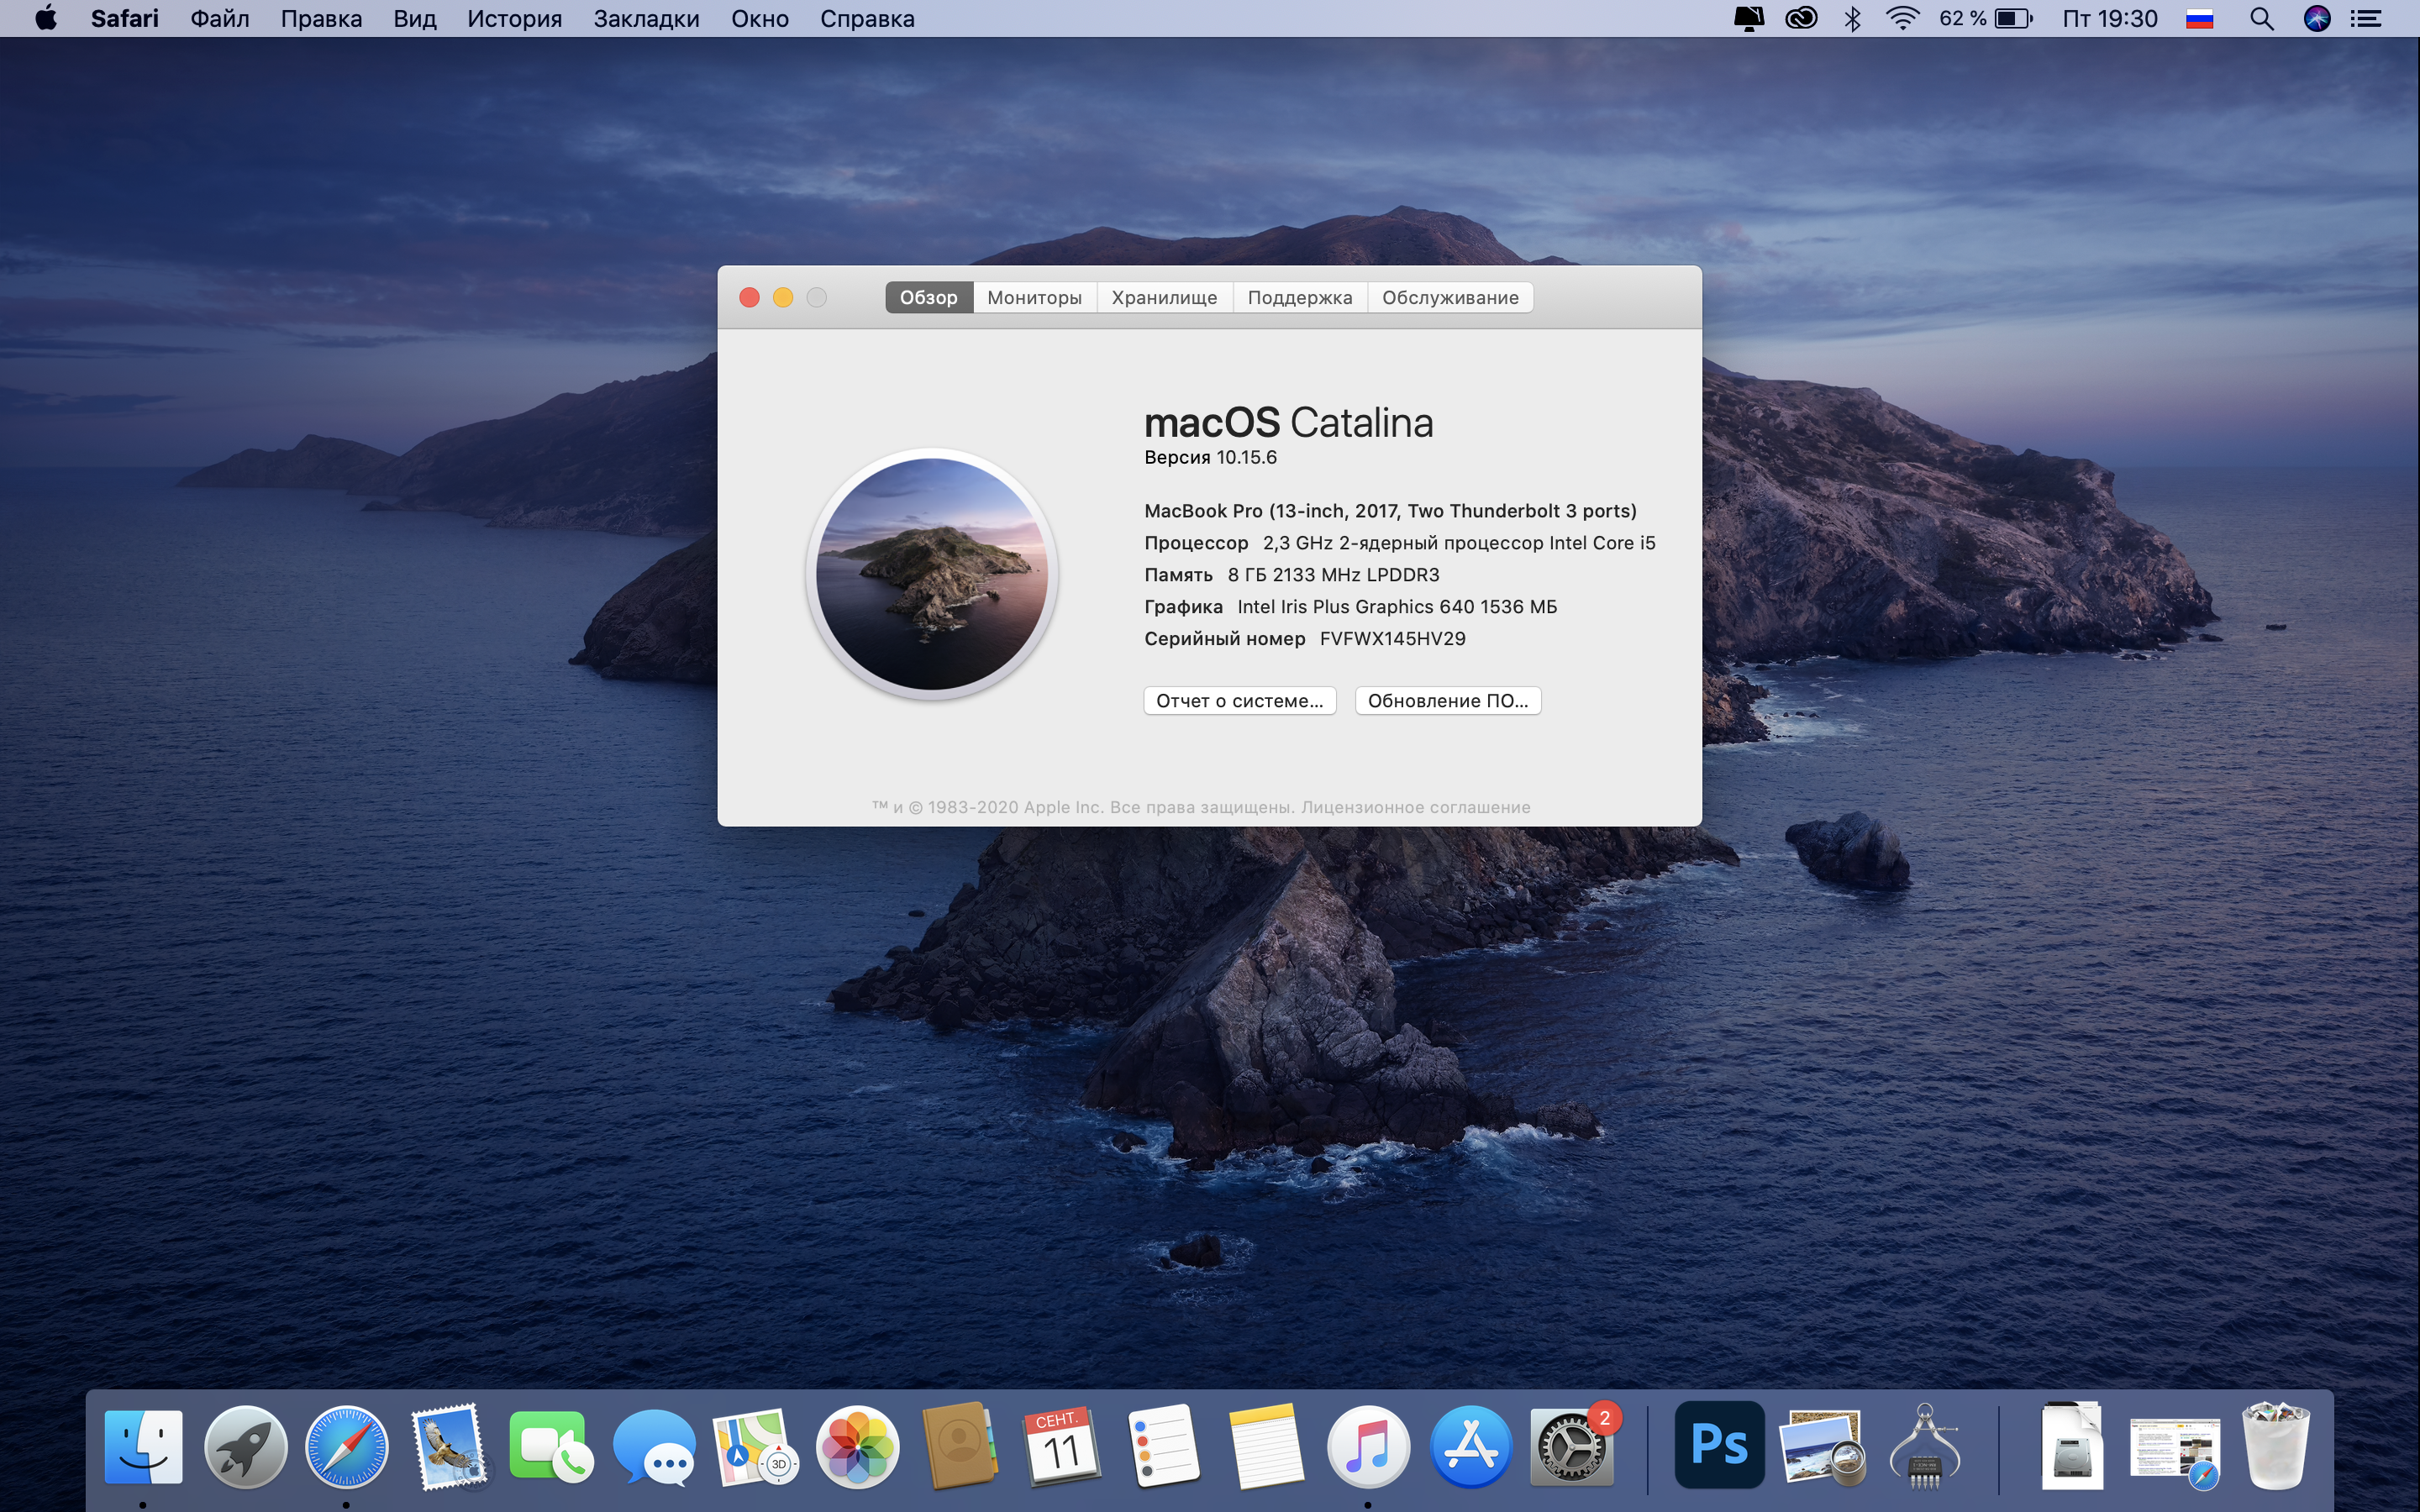Open the Russian input source menu

[2199, 19]
